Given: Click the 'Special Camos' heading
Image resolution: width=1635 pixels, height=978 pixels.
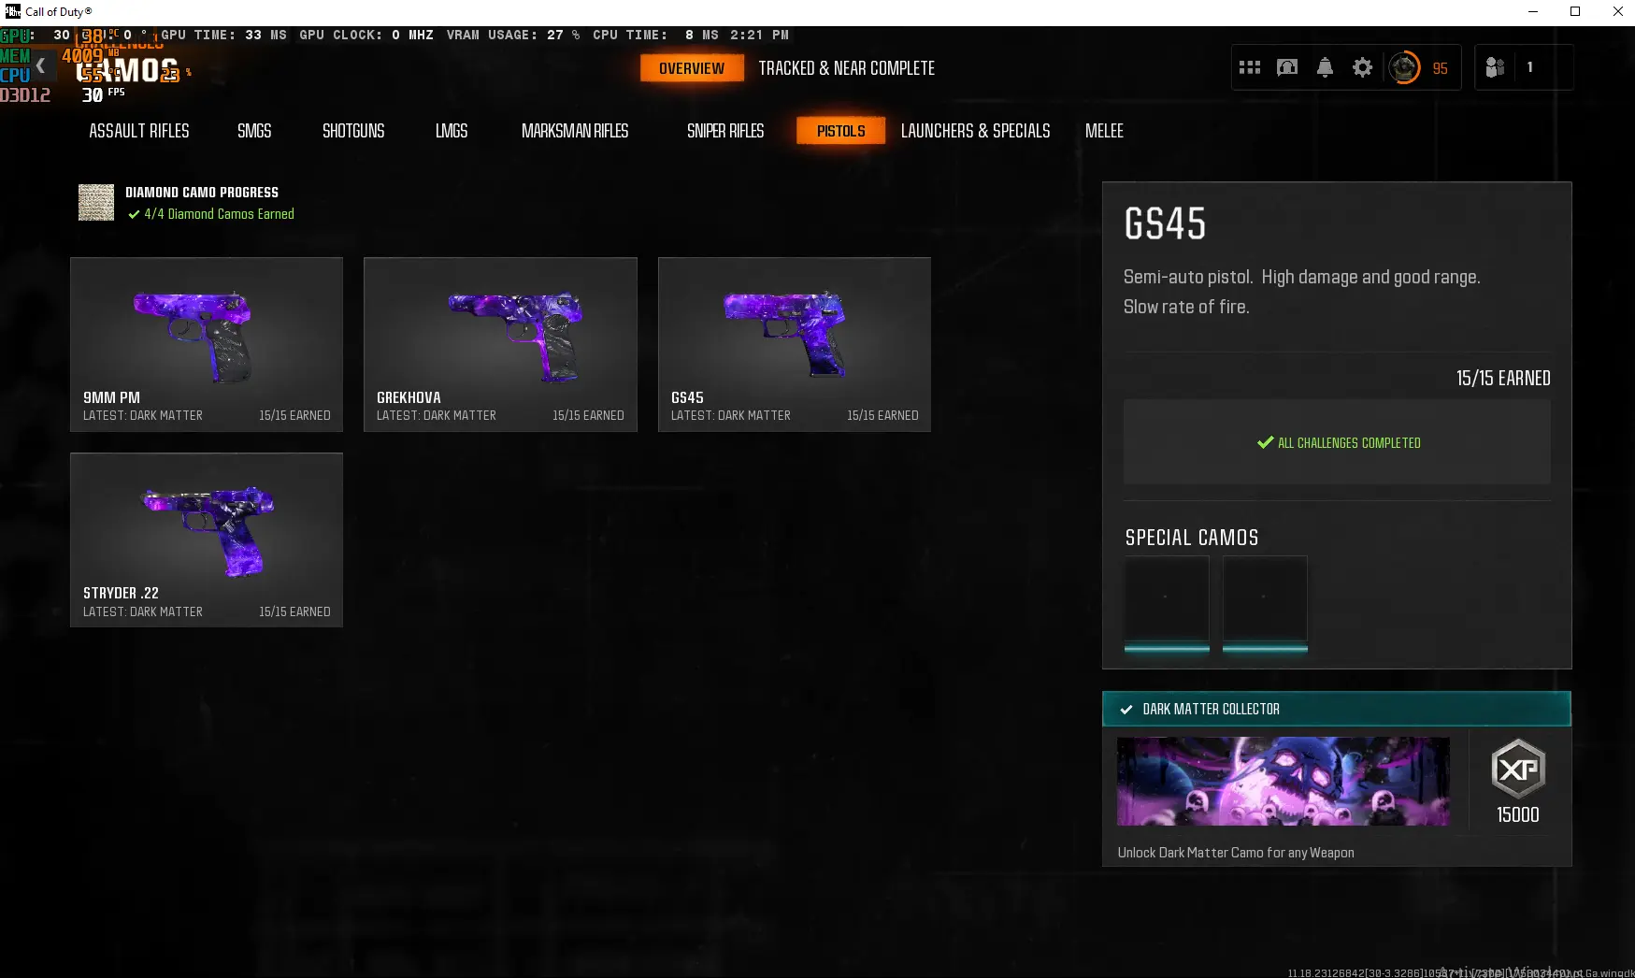Looking at the screenshot, I should tap(1192, 538).
